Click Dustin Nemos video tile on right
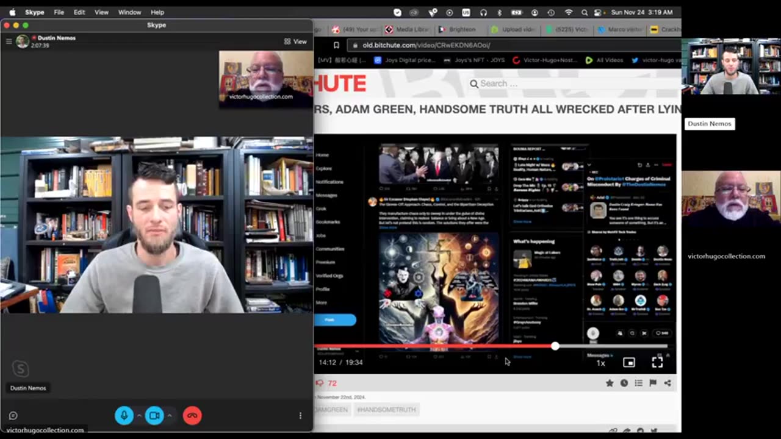Viewport: 781px width, 439px height. tap(731, 66)
